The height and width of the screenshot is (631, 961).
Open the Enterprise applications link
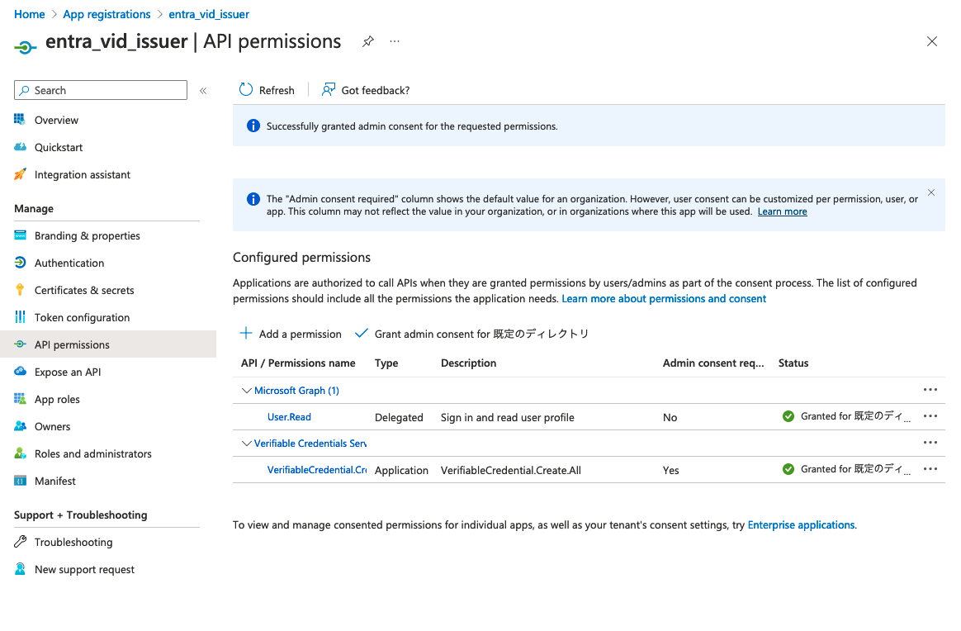801,524
